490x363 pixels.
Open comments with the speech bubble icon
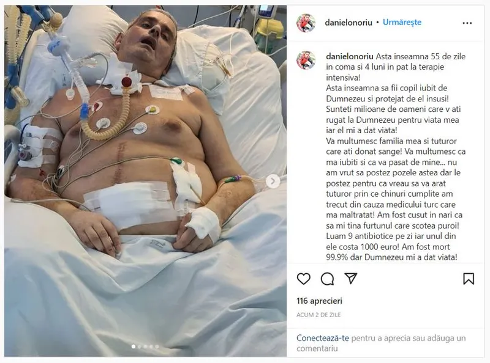(327, 279)
